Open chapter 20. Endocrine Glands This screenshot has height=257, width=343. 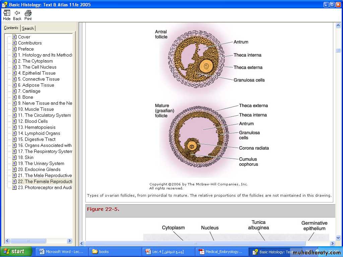coord(39,169)
